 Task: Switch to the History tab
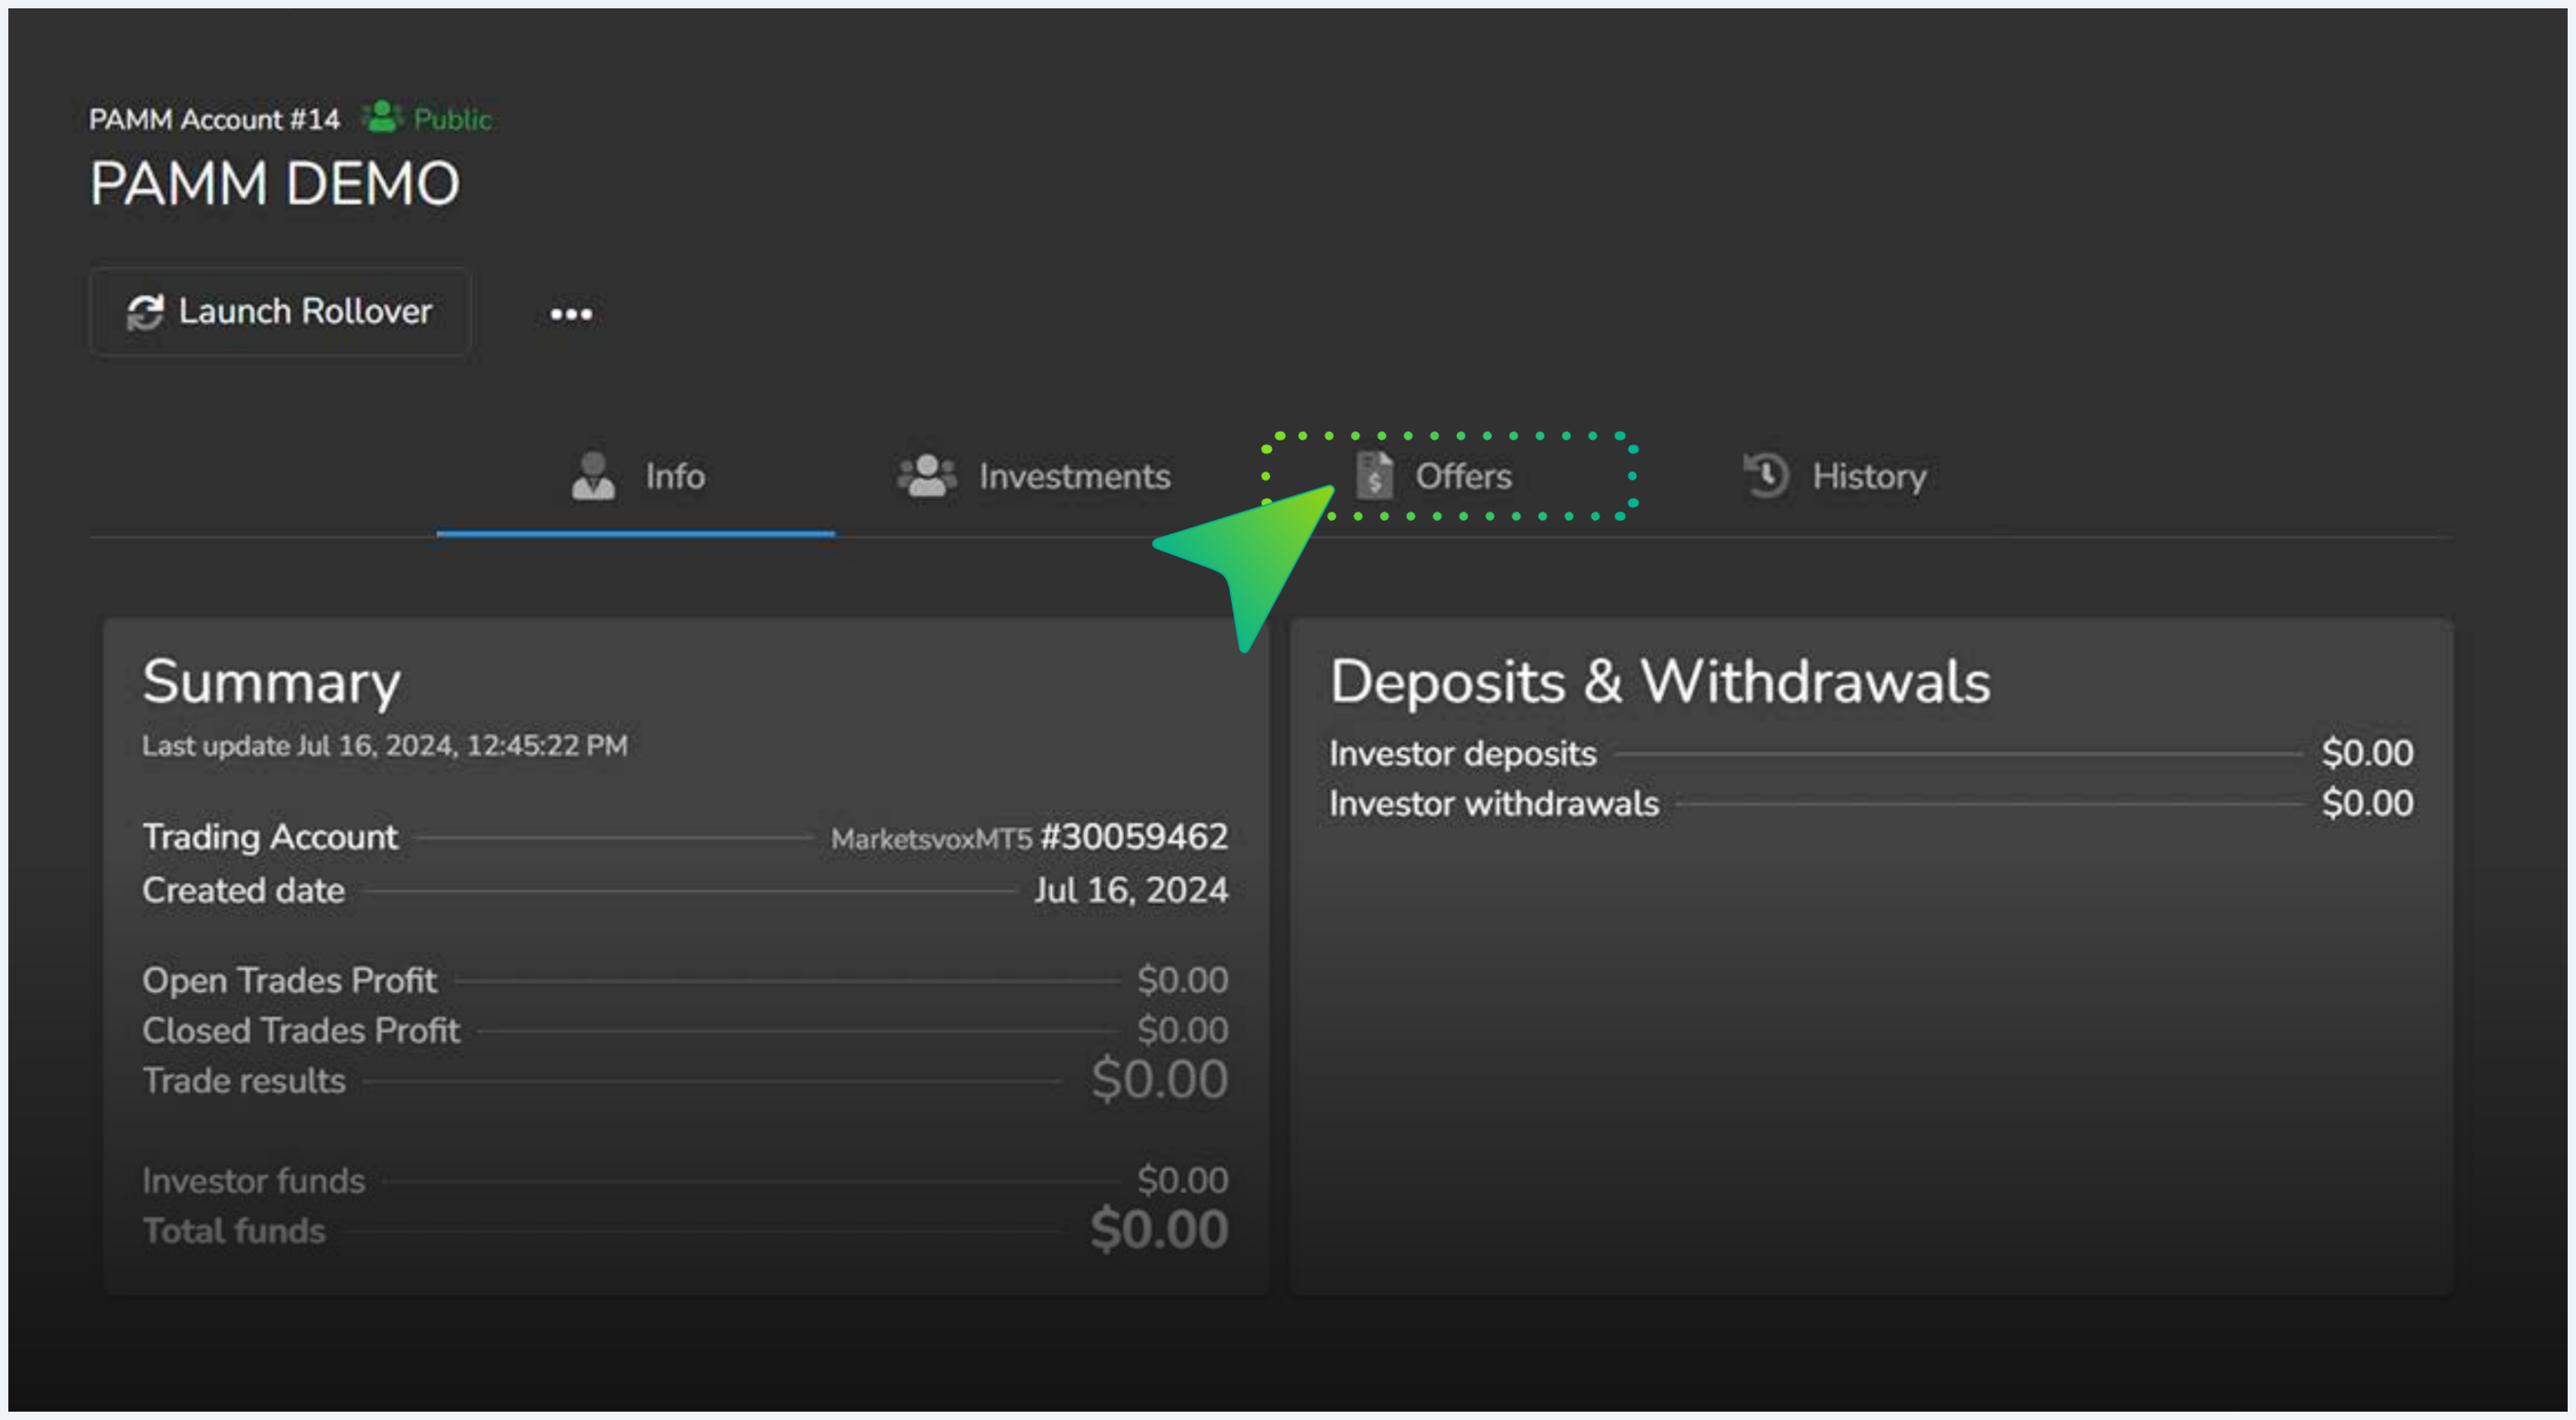click(x=1834, y=477)
